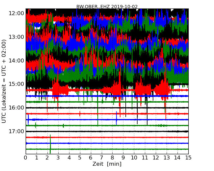The height and width of the screenshot is (171, 214).
Task: Click the x-axis tick label 15
Action: [x=188, y=158]
